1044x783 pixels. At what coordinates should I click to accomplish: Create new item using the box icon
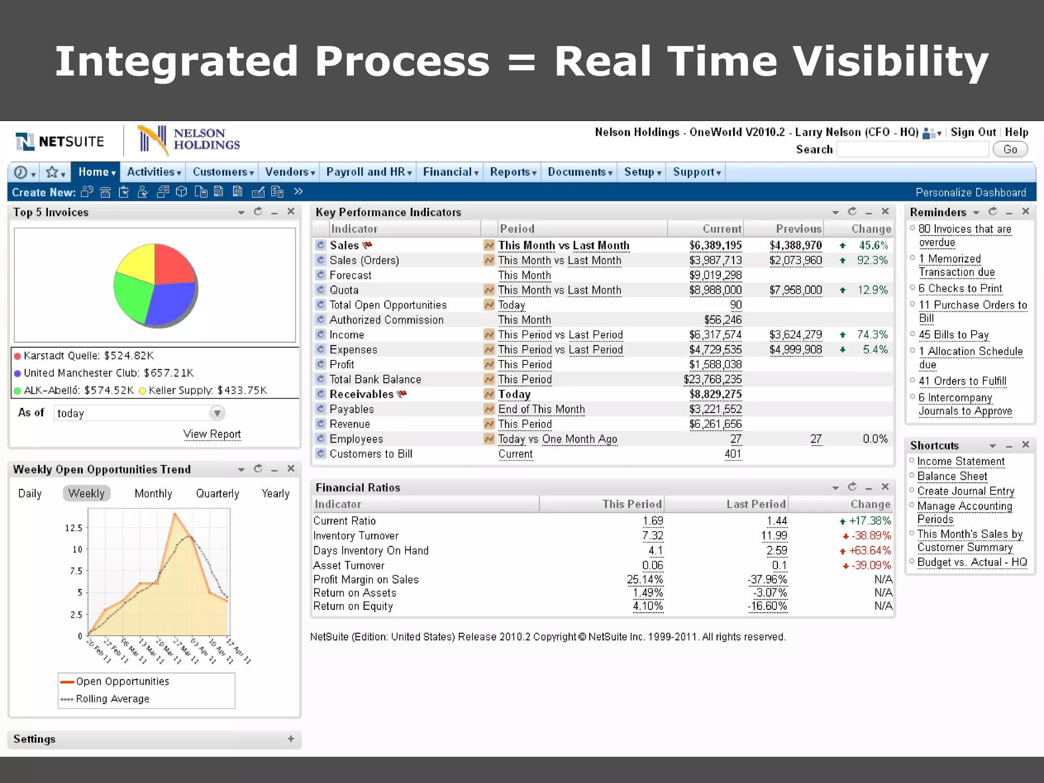coord(181,192)
